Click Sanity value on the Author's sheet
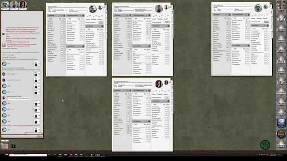287x161 pixels. pos(87,17)
